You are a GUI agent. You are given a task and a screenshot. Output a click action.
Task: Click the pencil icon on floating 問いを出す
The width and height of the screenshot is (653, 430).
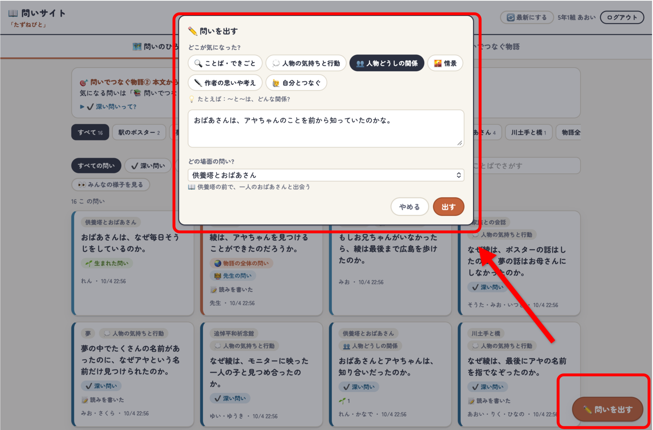[587, 409]
